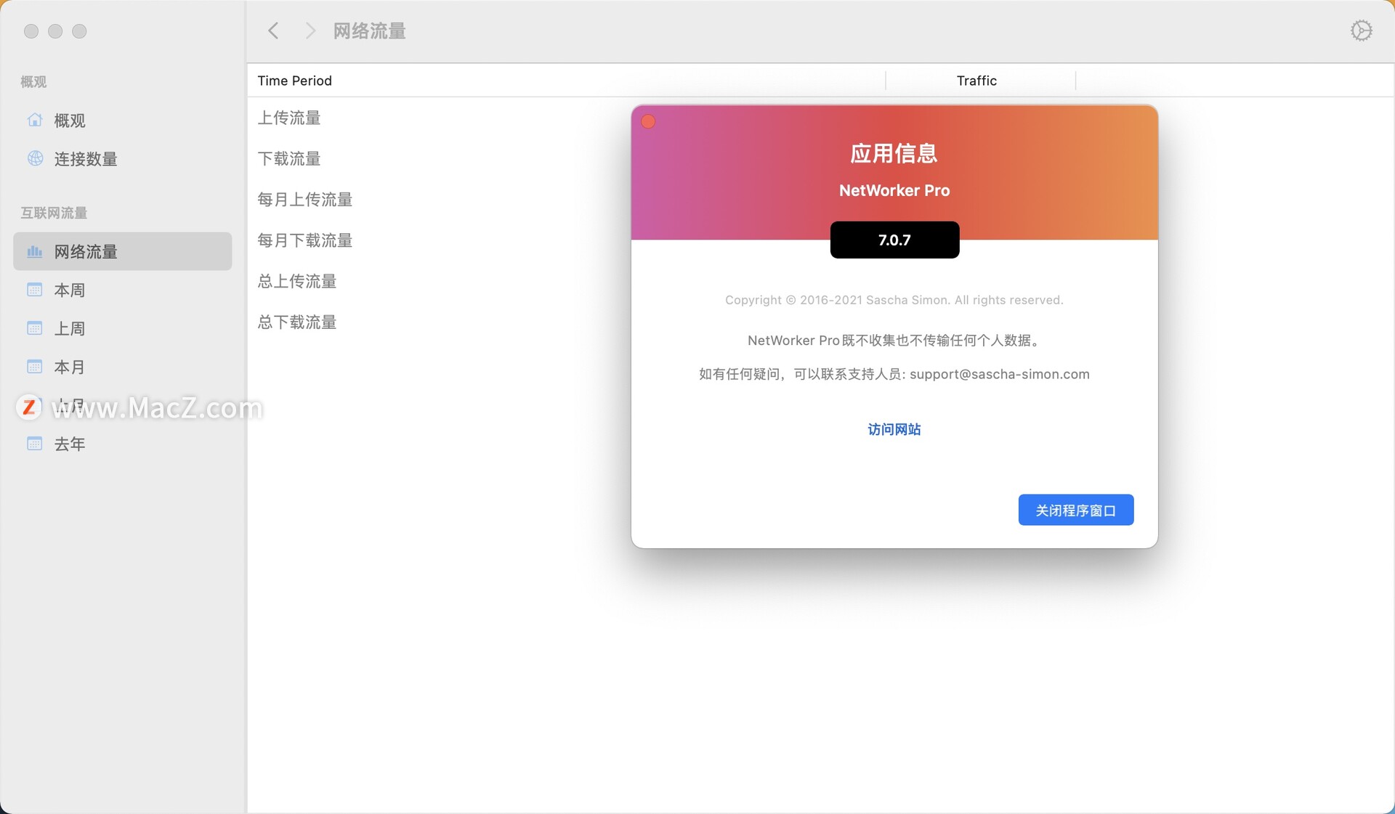This screenshot has width=1395, height=814.
Task: Click the NetWorker Pro title in dialog
Action: [894, 190]
